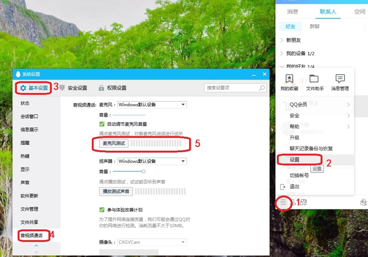Open the app box icon in QQ bottom bar
Screen dimensions: 368x257
click(304, 202)
